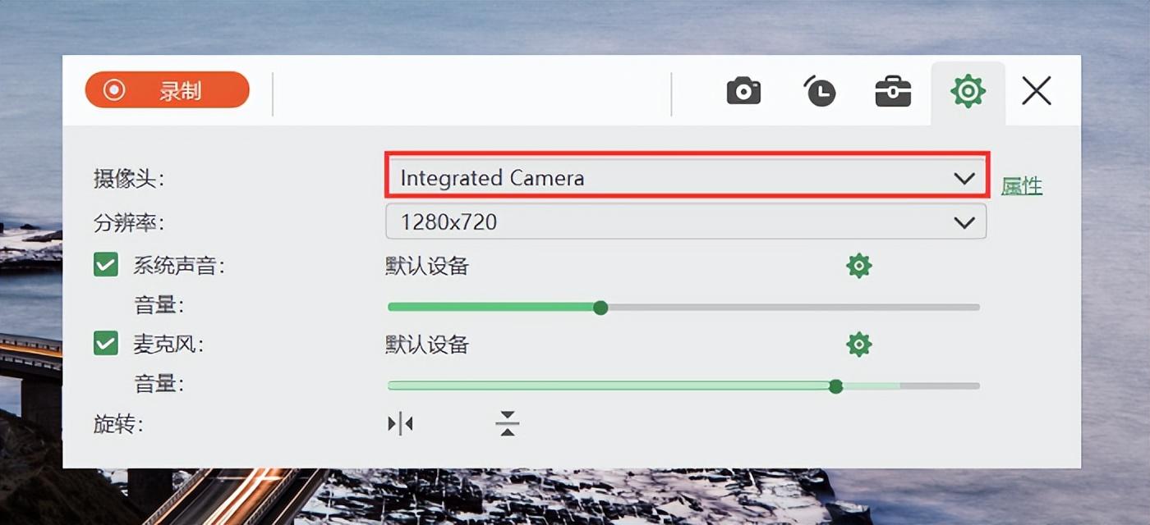Expand the 分辨率 1280x720 dropdown
This screenshot has height=525, width=1150.
pos(686,221)
